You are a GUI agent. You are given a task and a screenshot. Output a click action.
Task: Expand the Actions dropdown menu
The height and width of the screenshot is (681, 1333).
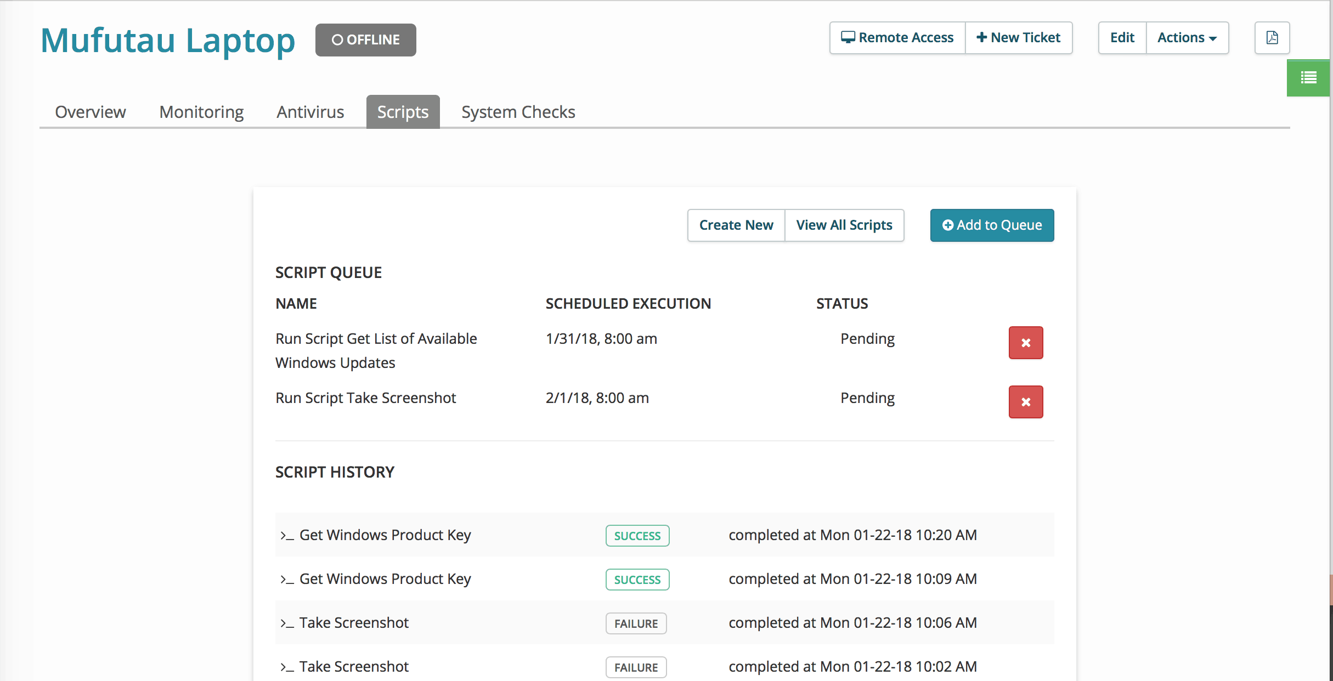tap(1187, 38)
